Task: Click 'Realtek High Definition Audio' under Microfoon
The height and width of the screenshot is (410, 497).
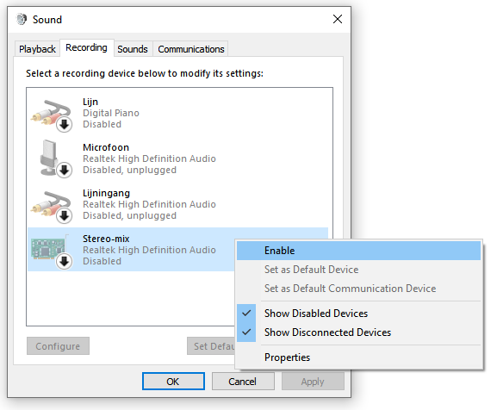Action: 149,158
